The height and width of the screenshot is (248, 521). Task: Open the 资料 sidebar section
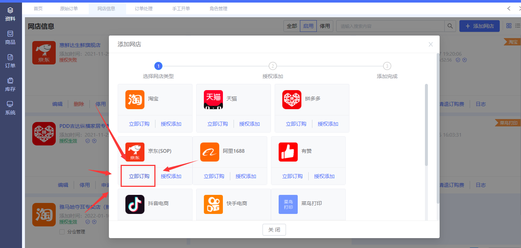(10, 14)
